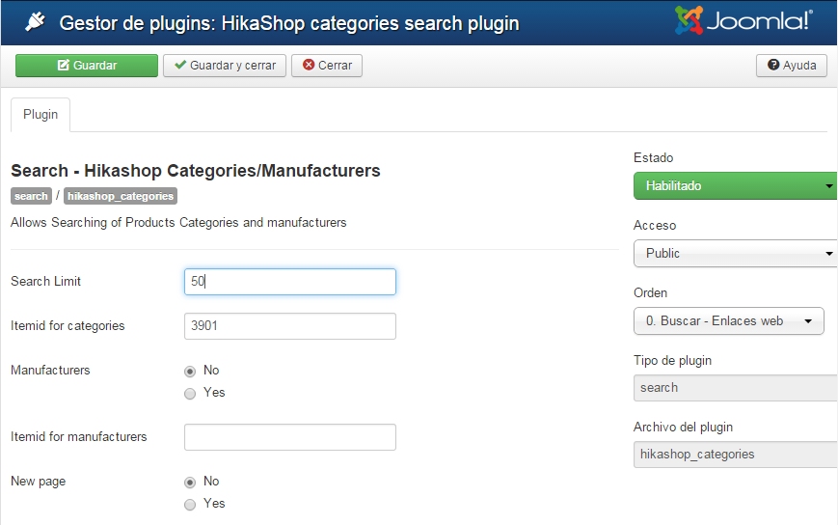The image size is (838, 525).
Task: Click the hikashop_categories tag badge
Action: pos(121,196)
